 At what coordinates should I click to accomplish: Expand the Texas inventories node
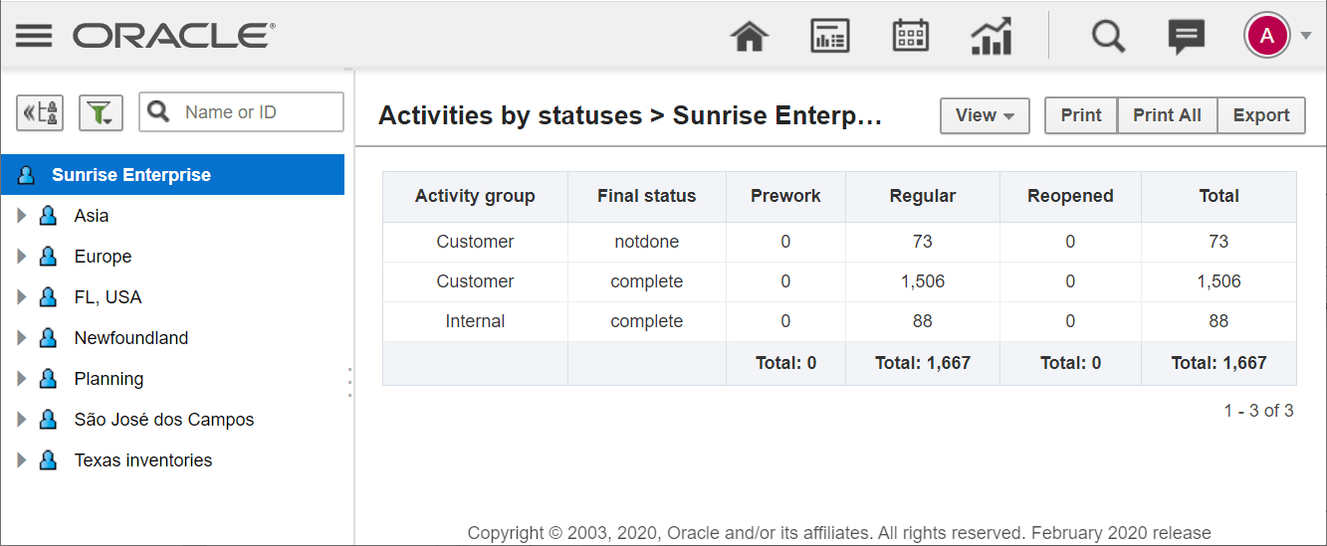click(22, 460)
